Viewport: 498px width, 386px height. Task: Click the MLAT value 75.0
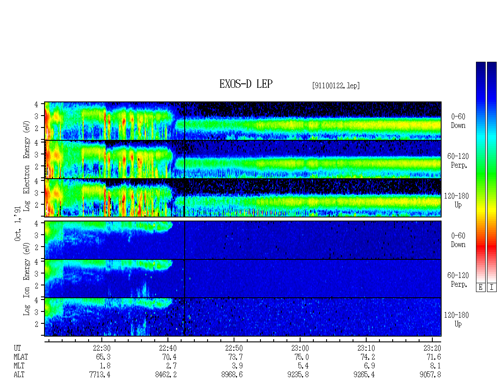click(301, 357)
